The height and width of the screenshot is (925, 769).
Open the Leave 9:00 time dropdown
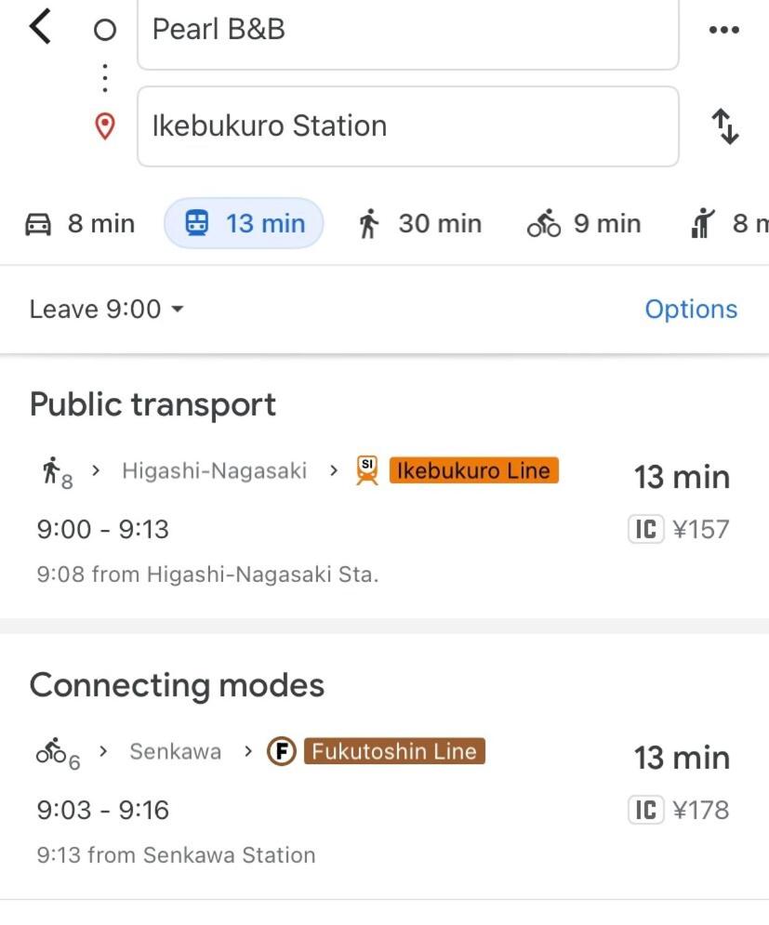106,309
